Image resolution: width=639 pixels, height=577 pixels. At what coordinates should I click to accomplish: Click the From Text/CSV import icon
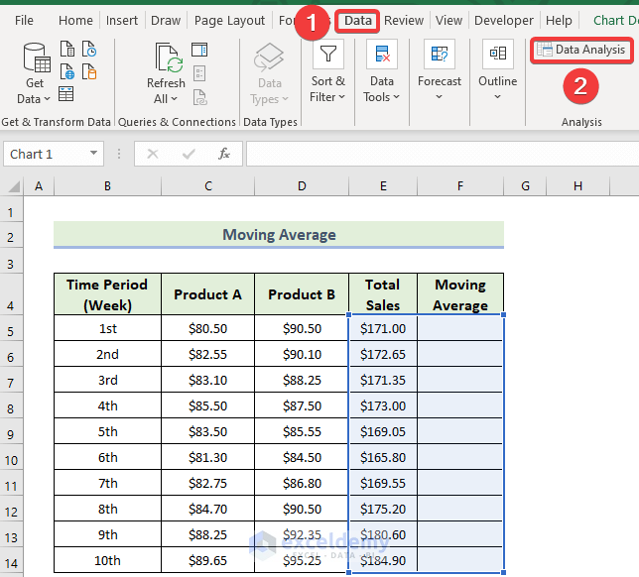[67, 49]
